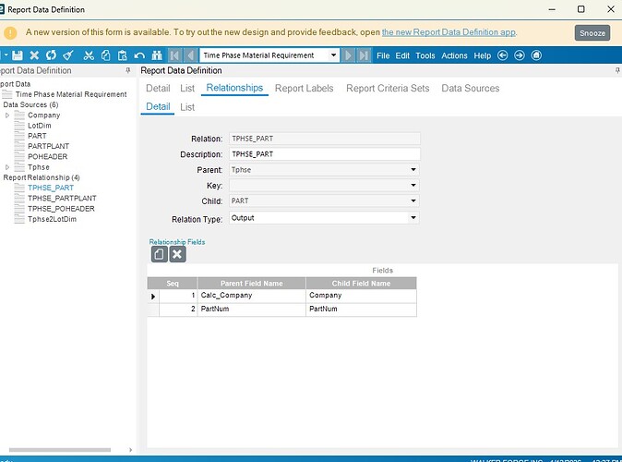
Task: Open the report name combo box
Action: pyautogui.click(x=333, y=55)
